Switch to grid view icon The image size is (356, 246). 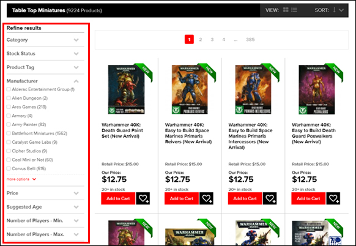tap(286, 10)
